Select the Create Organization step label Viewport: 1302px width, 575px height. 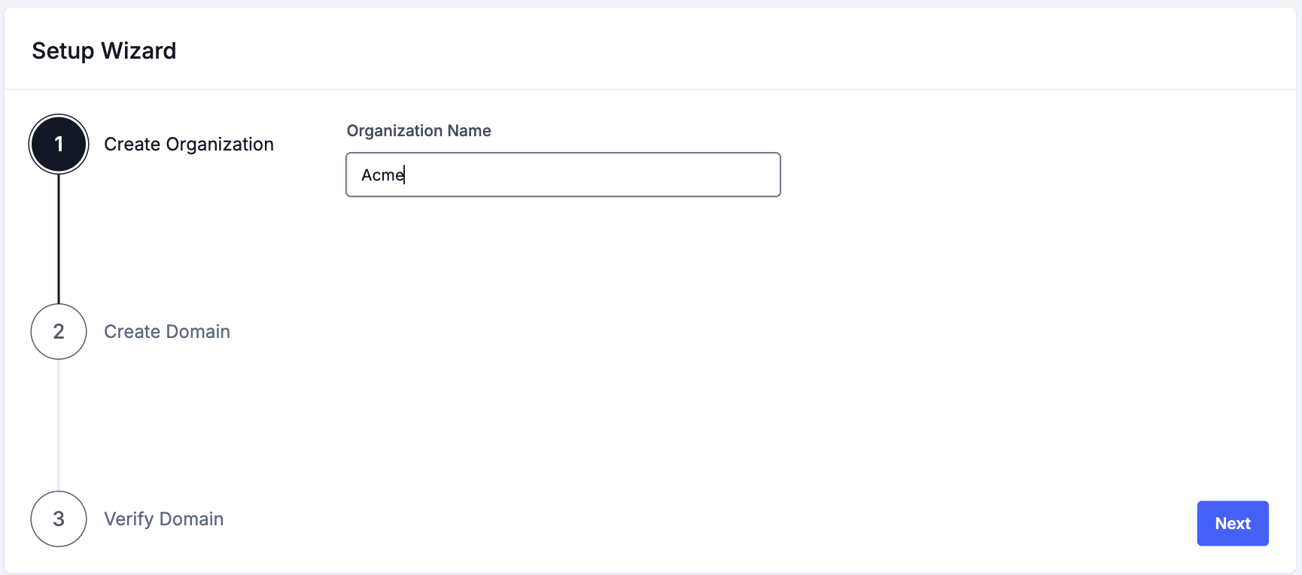[x=189, y=144]
